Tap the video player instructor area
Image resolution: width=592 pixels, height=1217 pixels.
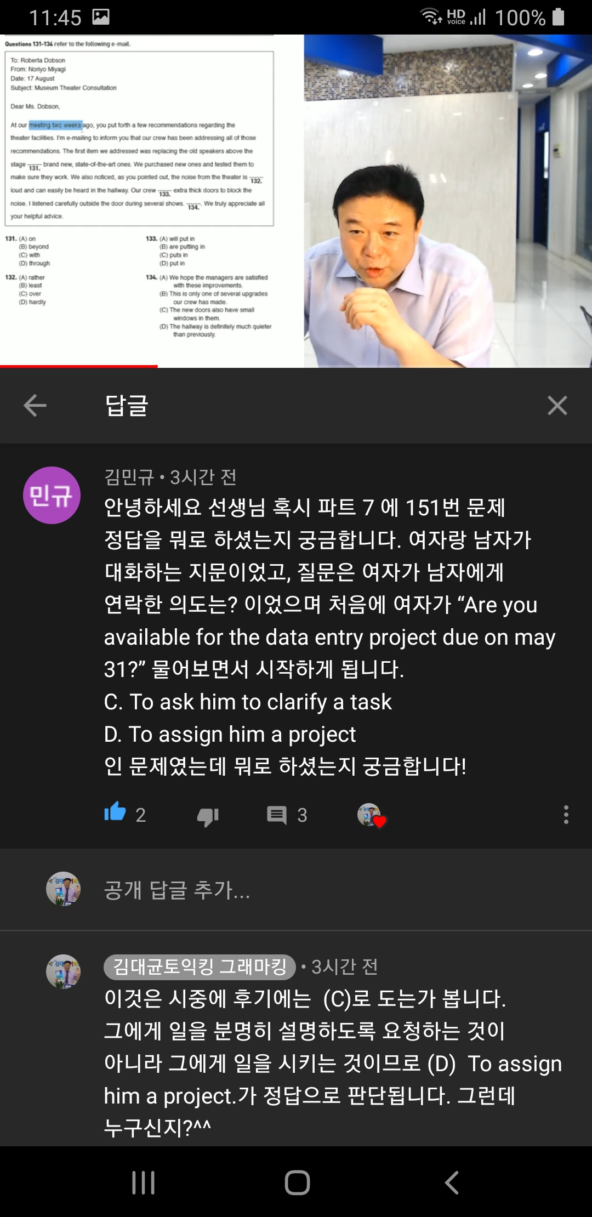pos(448,201)
